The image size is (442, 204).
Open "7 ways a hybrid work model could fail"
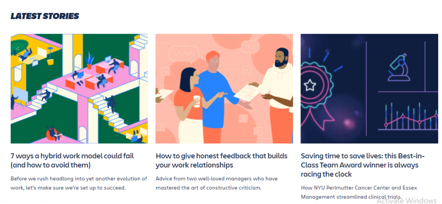(72, 160)
